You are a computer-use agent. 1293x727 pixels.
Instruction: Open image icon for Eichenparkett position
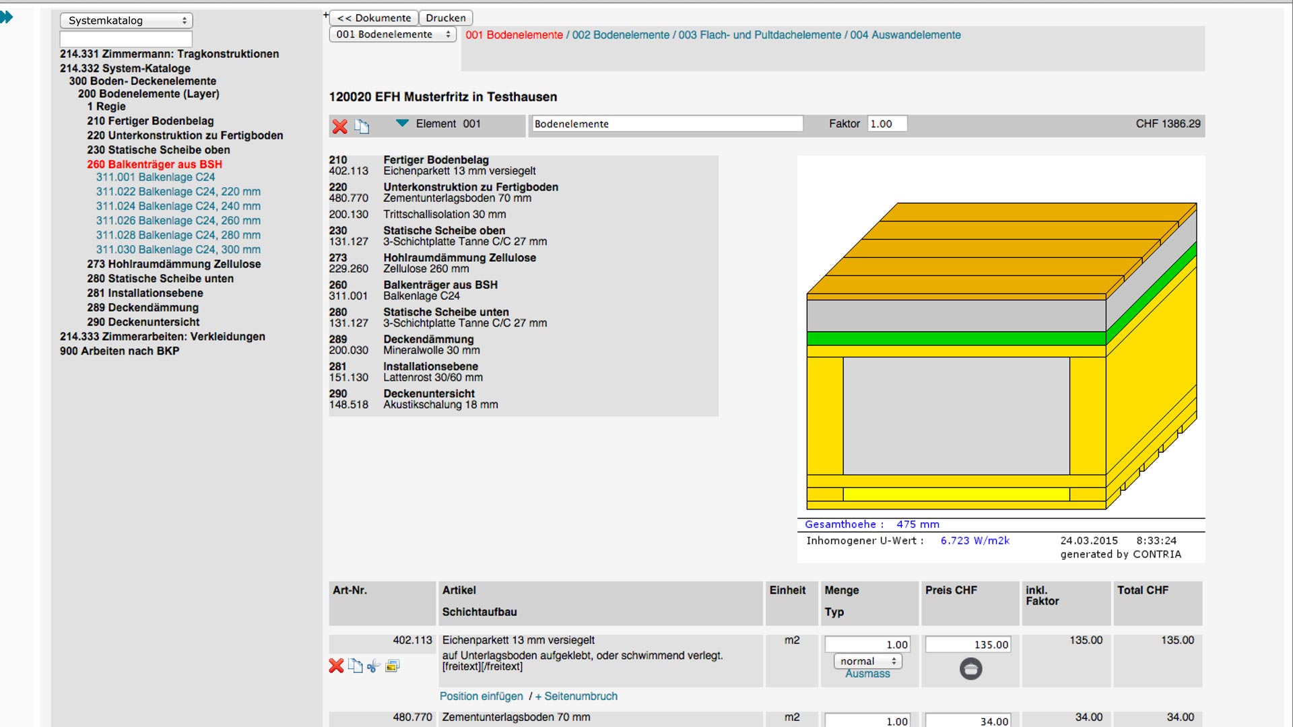(x=392, y=666)
